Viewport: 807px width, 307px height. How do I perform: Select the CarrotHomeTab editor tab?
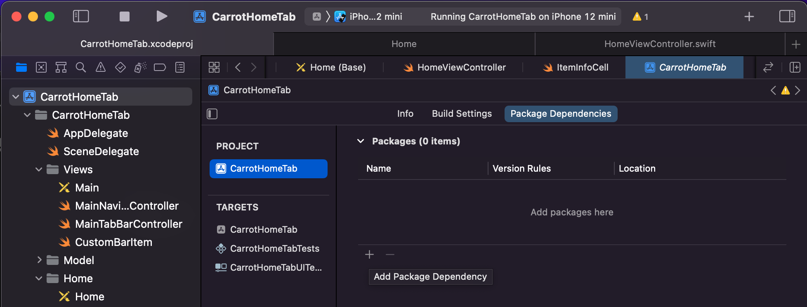[685, 67]
